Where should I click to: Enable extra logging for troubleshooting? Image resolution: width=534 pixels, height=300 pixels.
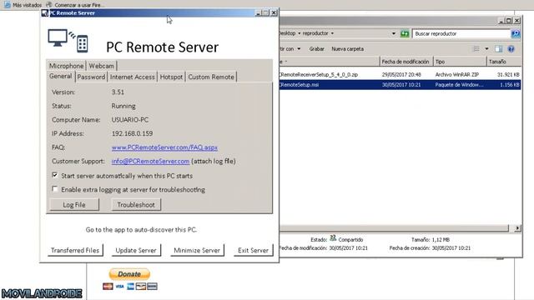coord(54,189)
